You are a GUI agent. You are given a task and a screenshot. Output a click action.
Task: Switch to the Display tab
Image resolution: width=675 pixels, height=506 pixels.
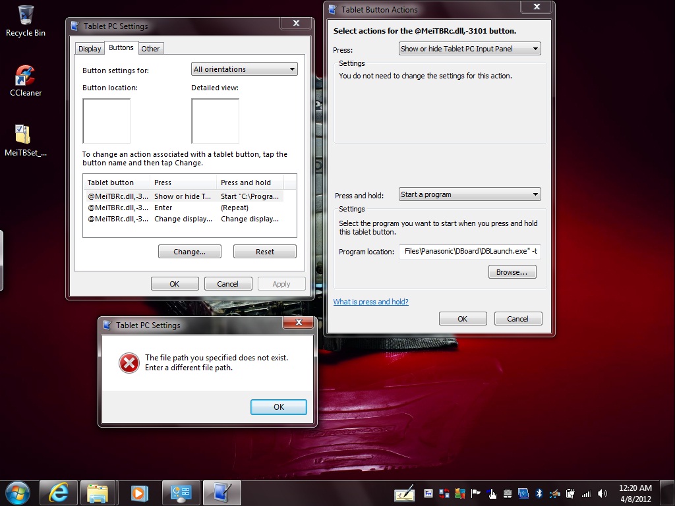pyautogui.click(x=90, y=49)
